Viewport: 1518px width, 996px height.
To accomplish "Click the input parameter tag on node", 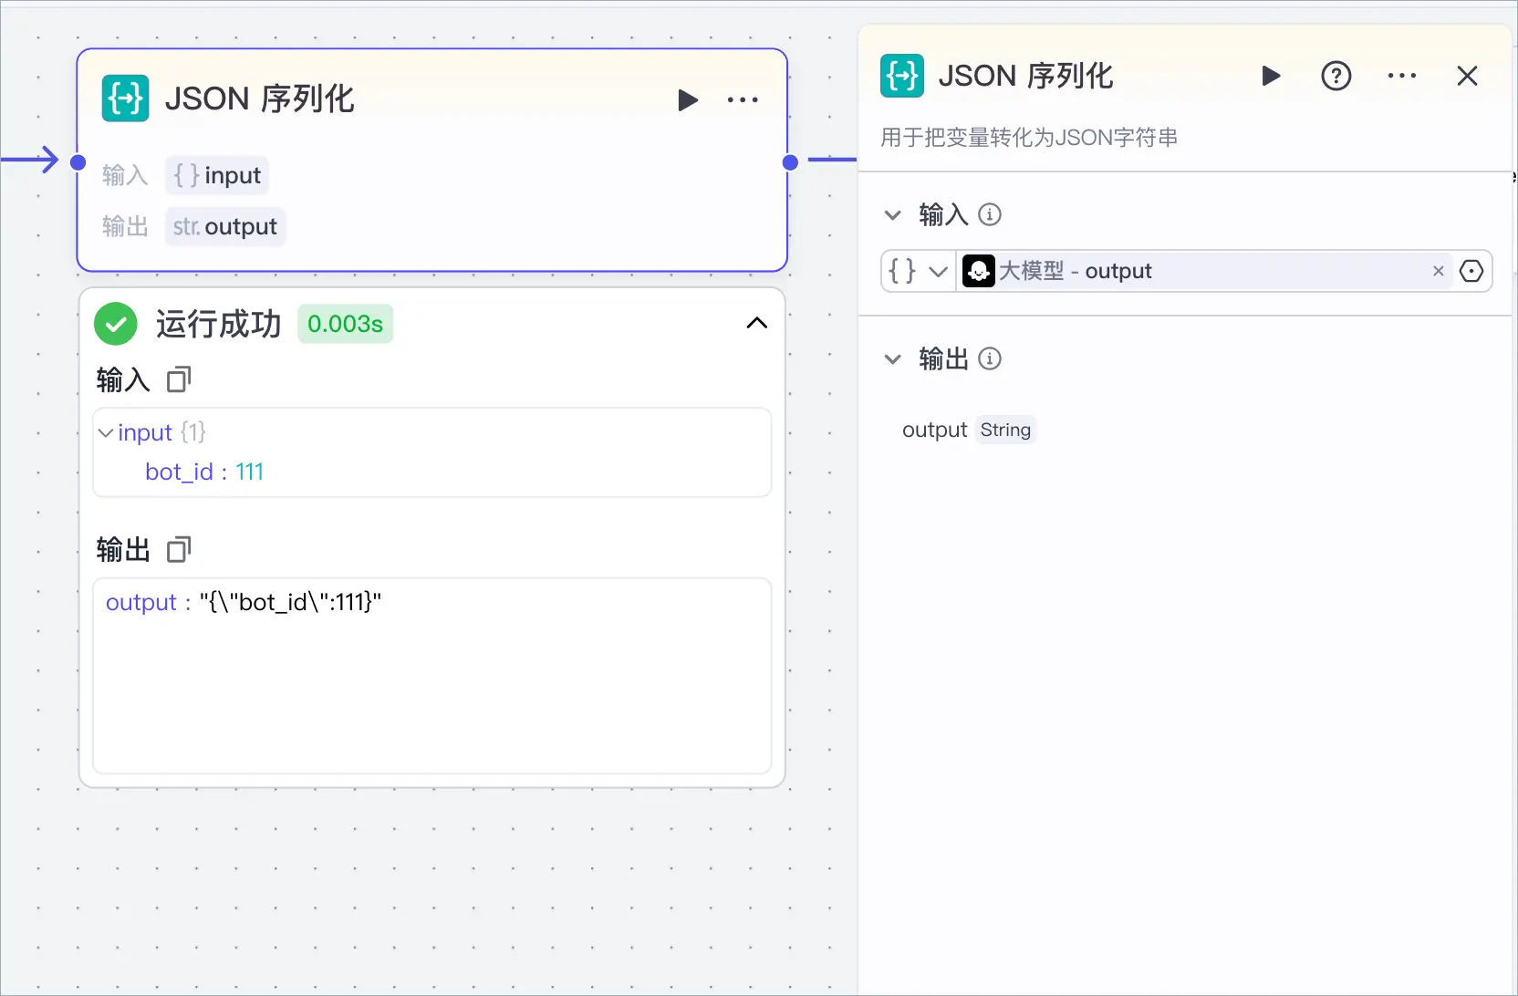I will click(217, 175).
